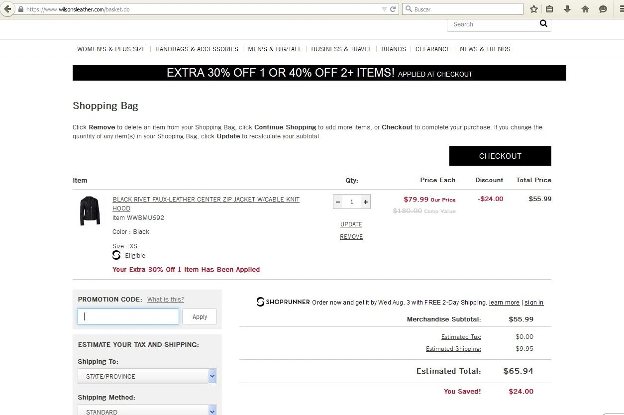
Task: Click the Total Price $55.99 item value
Action: coord(540,199)
